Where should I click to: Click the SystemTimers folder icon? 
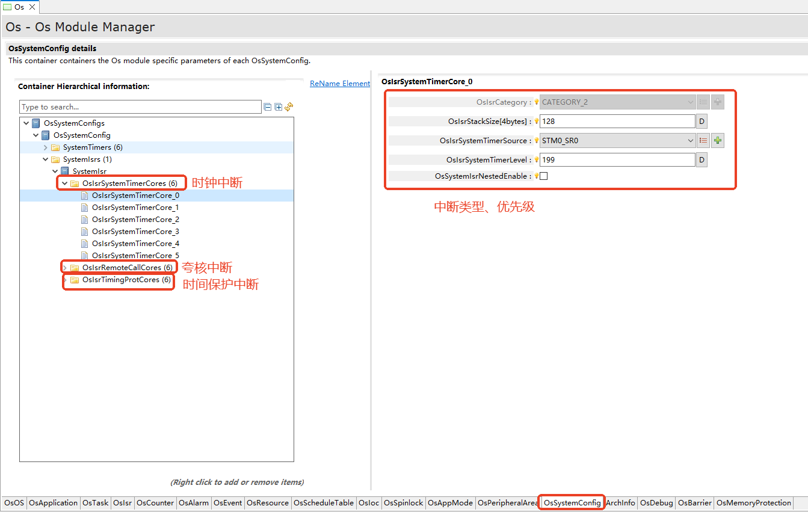tap(55, 147)
